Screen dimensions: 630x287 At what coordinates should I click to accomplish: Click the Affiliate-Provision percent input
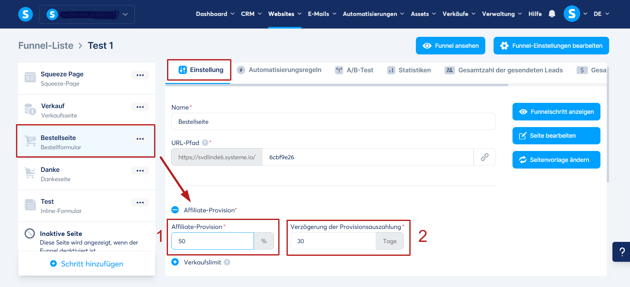pyautogui.click(x=212, y=241)
